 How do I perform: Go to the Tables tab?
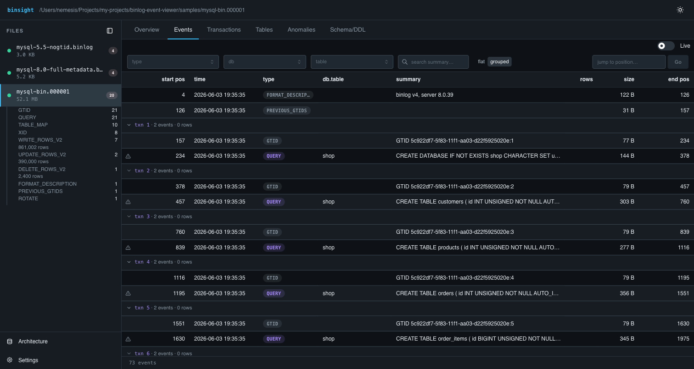point(264,30)
